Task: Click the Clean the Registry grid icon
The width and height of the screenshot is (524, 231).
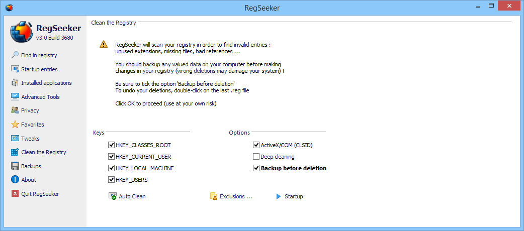Action: click(x=15, y=152)
